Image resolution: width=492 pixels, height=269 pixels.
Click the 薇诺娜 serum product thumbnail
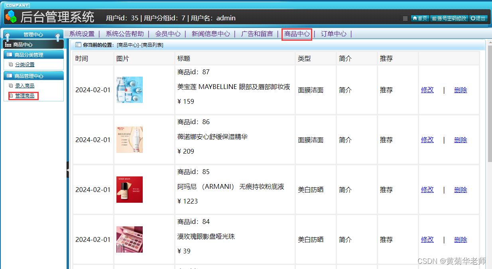coord(130,140)
